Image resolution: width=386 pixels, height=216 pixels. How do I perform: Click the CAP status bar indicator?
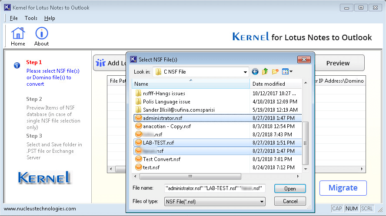coord(337,209)
